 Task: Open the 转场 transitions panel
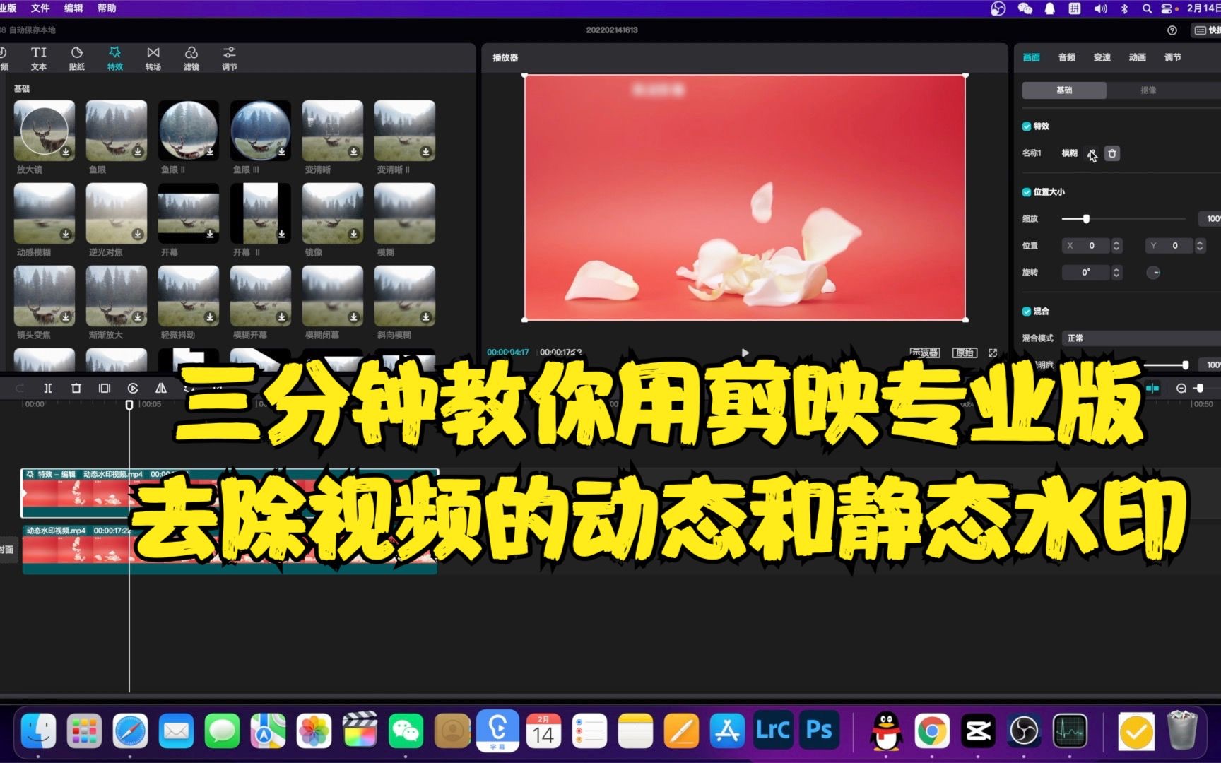click(153, 58)
